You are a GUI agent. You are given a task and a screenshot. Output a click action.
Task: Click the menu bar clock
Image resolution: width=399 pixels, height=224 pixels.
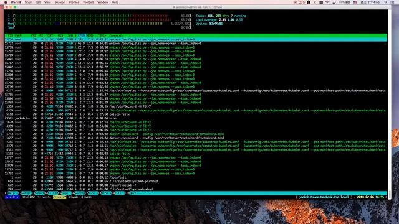[370, 2]
